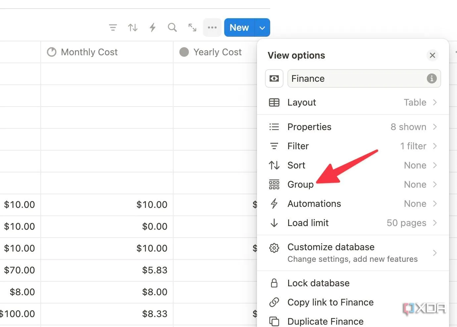Close the View options panel
457x327 pixels.
(432, 55)
